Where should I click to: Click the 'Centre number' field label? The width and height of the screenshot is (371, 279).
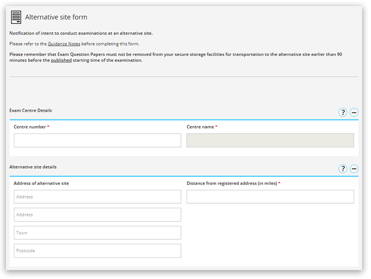click(x=30, y=127)
